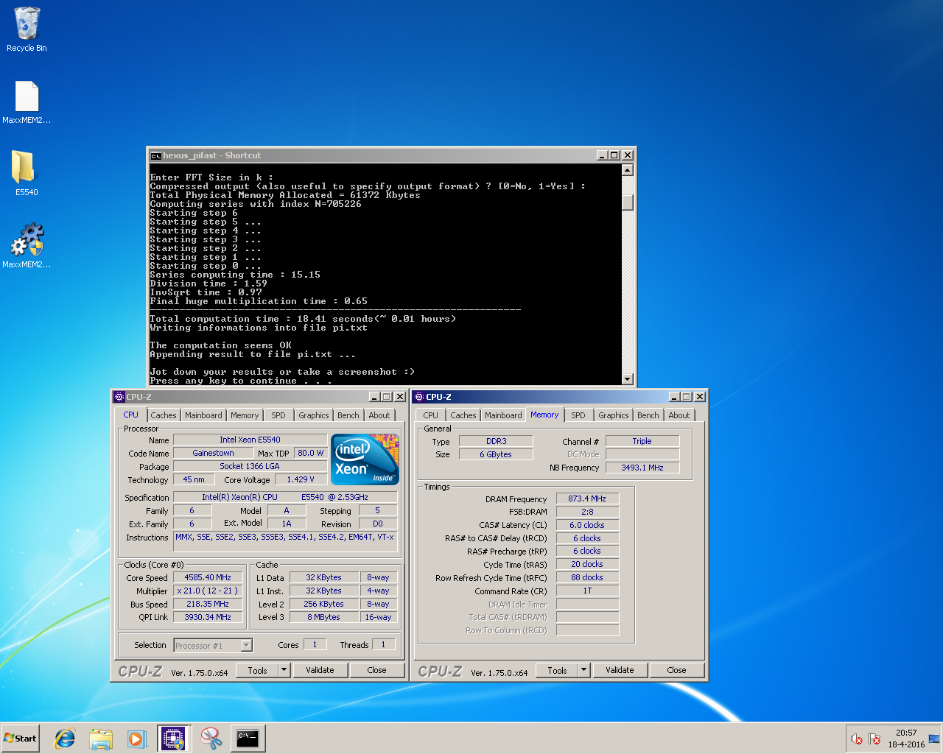Click memory Size value 6 GBytes
This screenshot has height=754, width=943.
tap(496, 454)
